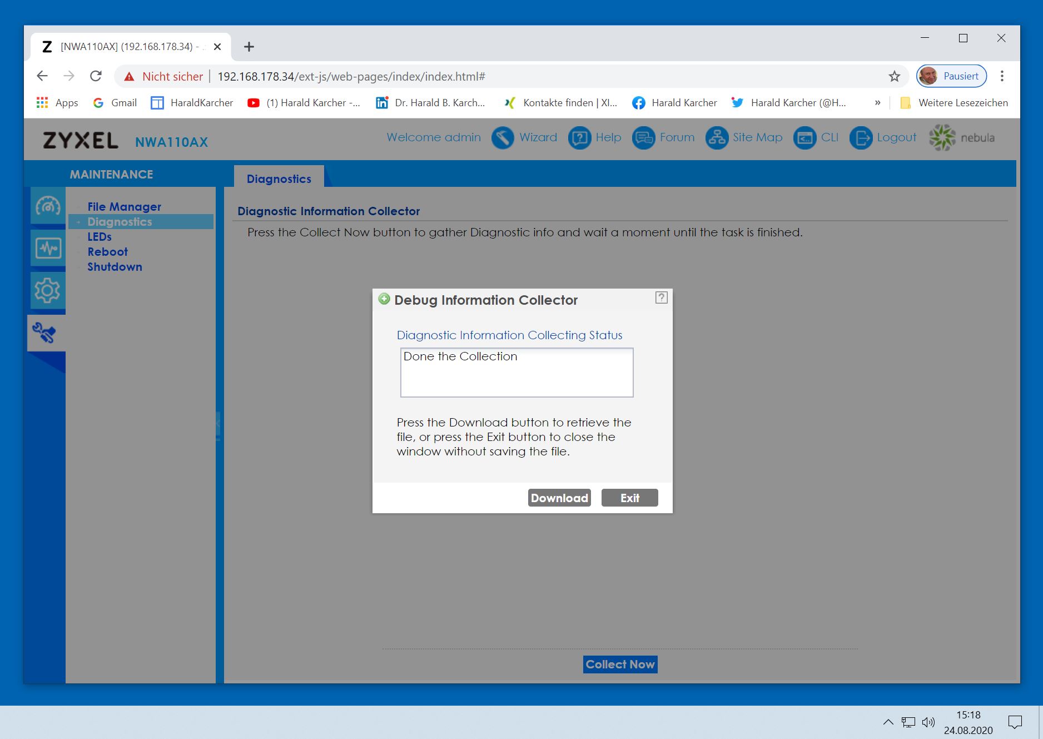The width and height of the screenshot is (1043, 739).
Task: Bookmark this page with the star icon
Action: (894, 76)
